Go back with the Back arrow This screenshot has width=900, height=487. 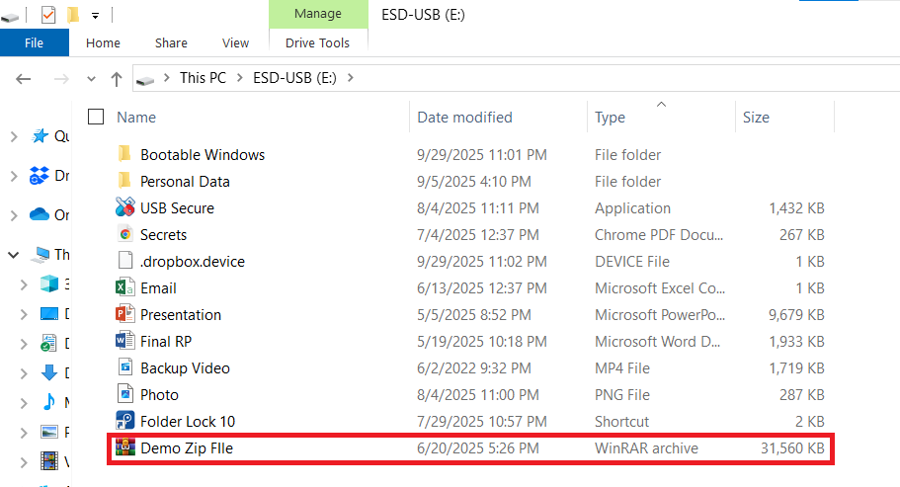pyautogui.click(x=23, y=79)
